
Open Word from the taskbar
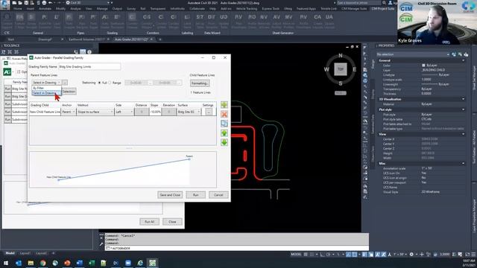(80, 263)
